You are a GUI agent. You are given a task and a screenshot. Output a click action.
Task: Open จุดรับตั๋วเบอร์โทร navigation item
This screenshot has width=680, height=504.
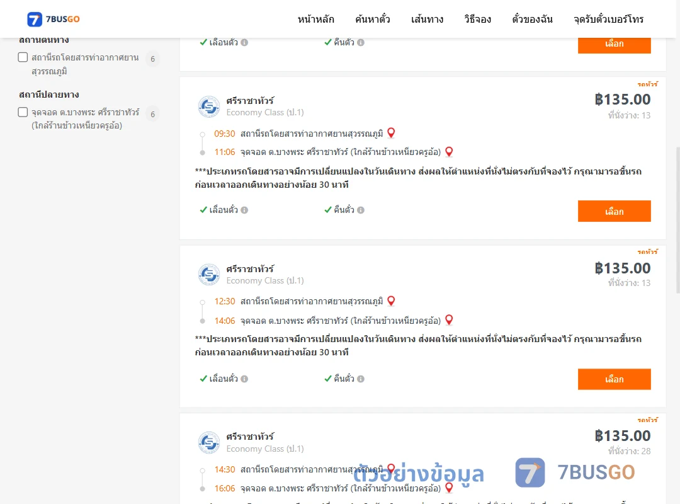(608, 19)
